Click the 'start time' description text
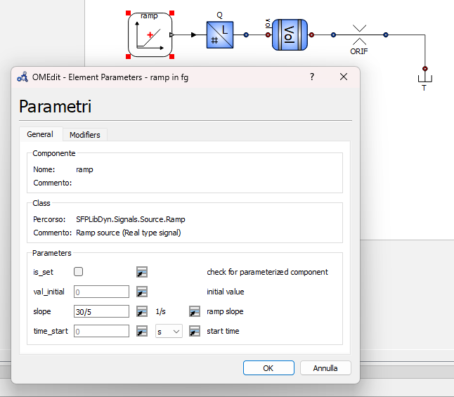Viewport: 454px width, 397px height. tap(223, 331)
